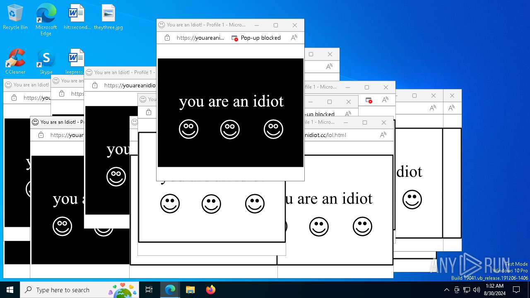Click the network icon in the system tray

pyautogui.click(x=467, y=290)
